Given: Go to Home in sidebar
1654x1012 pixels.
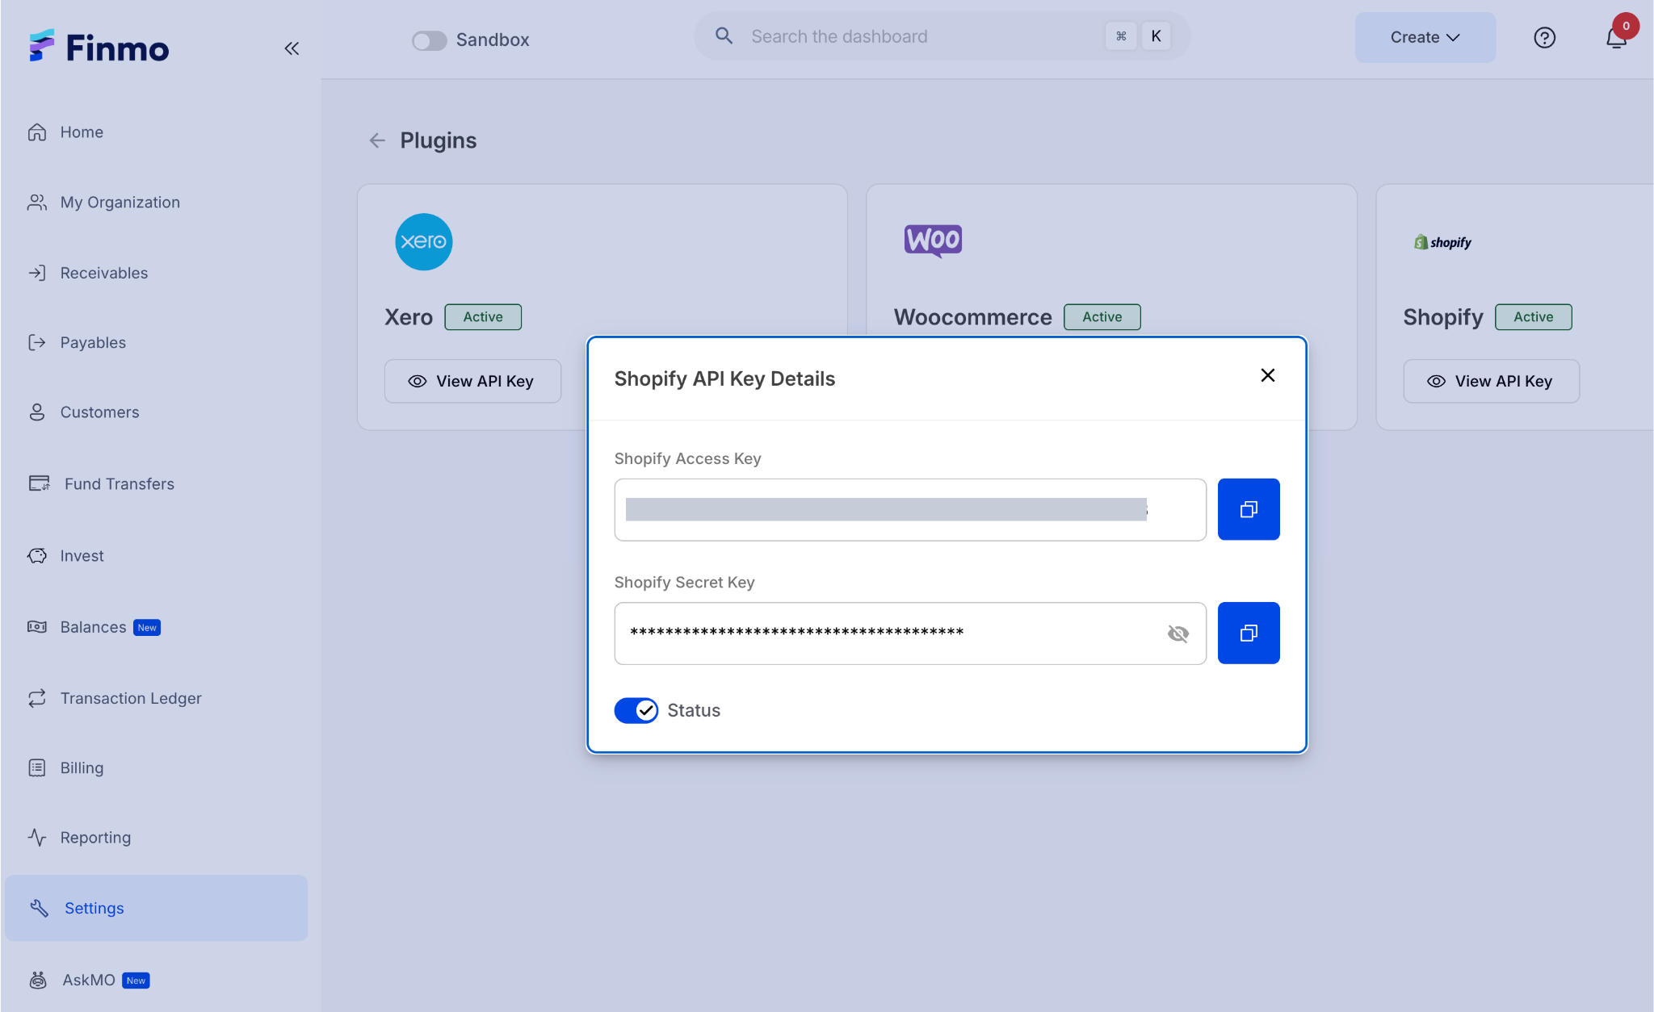Looking at the screenshot, I should (156, 132).
